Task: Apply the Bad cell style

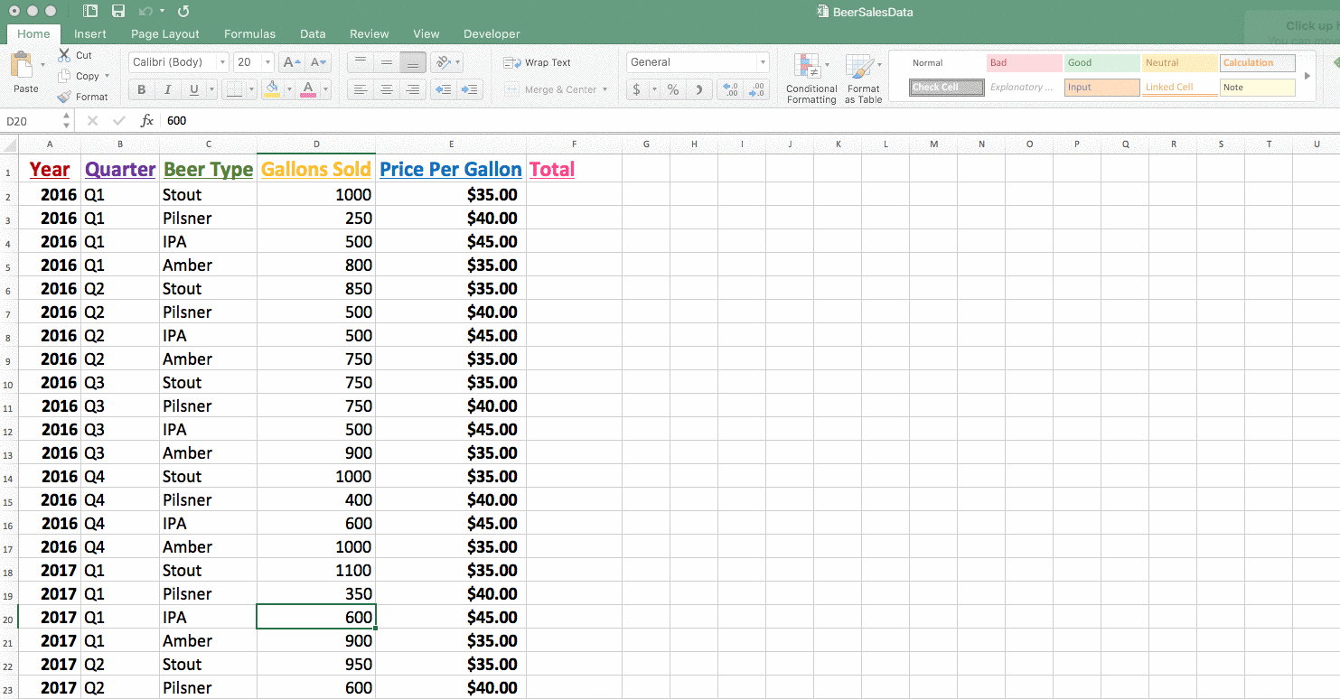Action: tap(1024, 62)
